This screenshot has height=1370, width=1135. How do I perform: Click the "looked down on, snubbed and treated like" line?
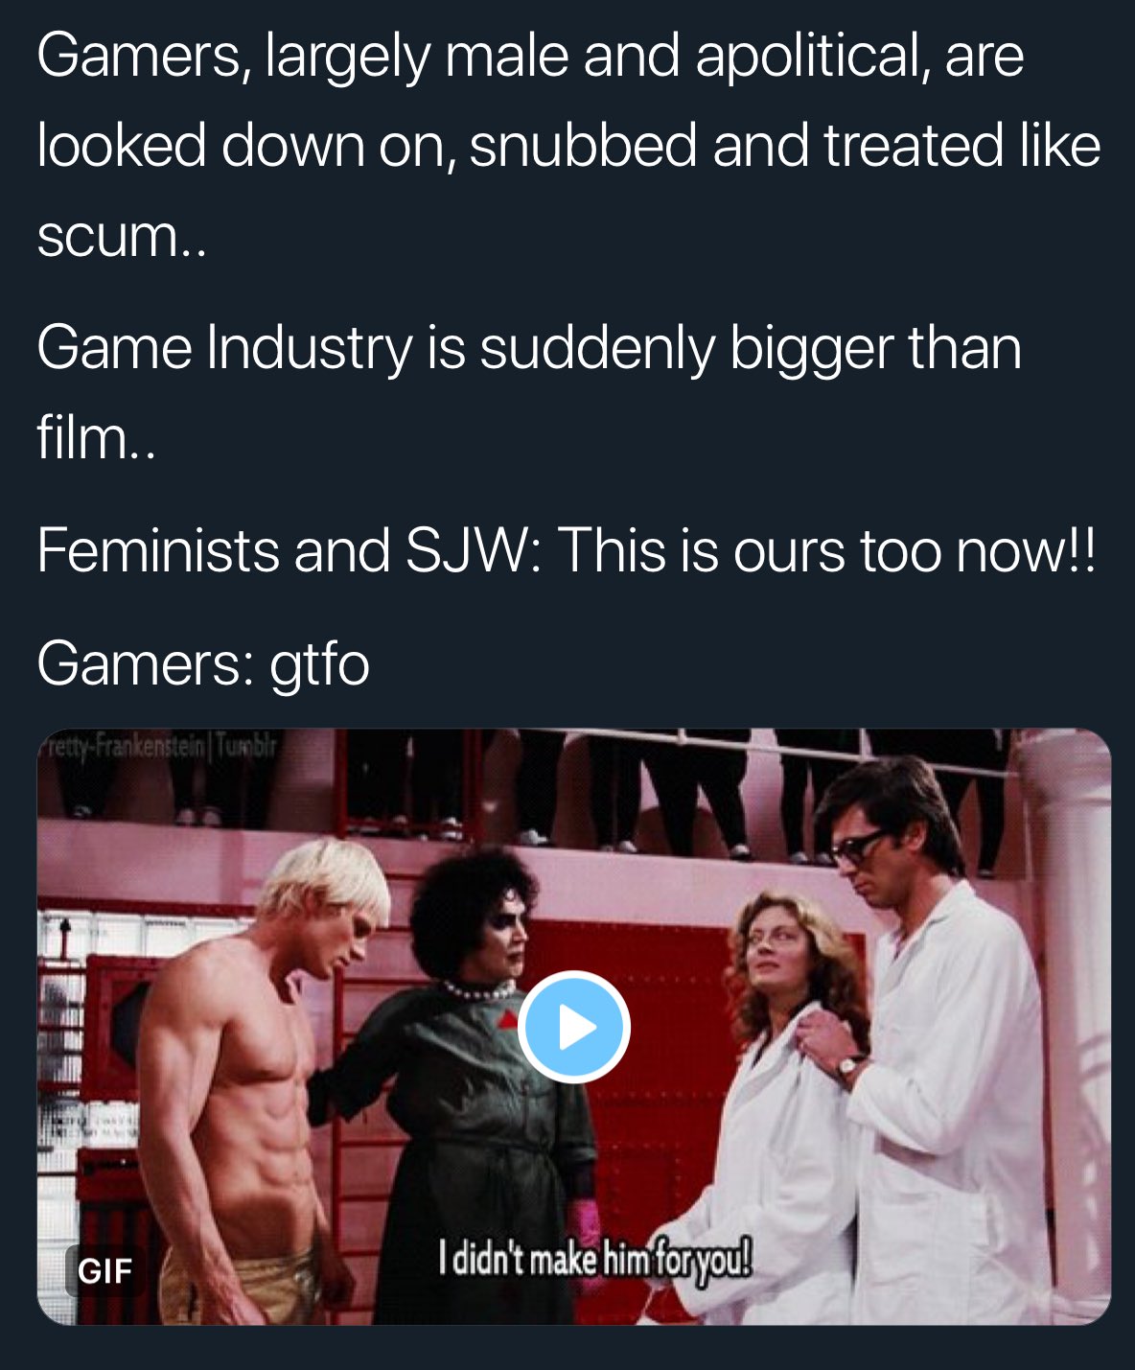(568, 145)
